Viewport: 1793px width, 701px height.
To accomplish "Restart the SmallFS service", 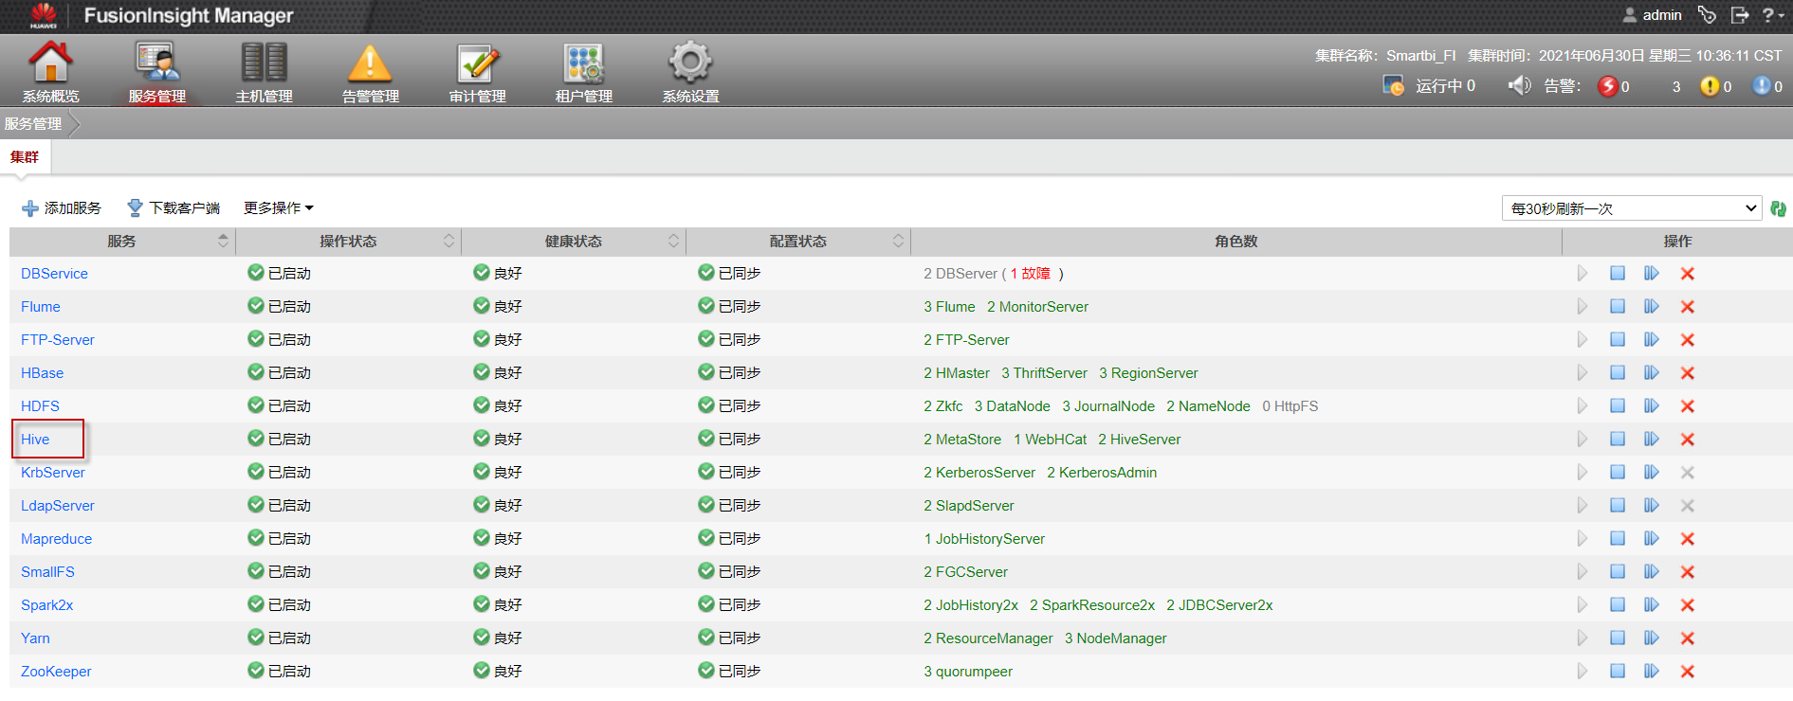I will pos(1652,572).
